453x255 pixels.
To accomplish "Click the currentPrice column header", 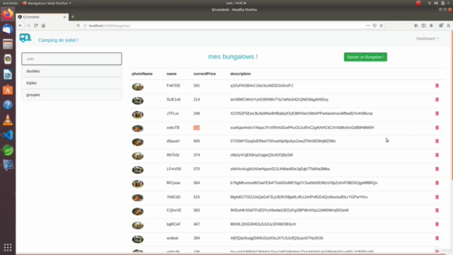I will 205,74.
